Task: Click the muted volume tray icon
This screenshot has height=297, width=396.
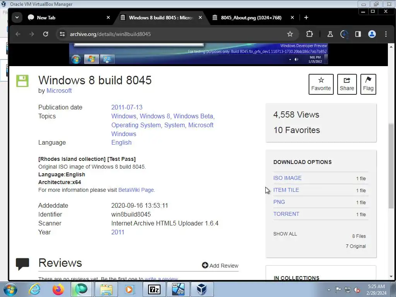Action: point(357,290)
